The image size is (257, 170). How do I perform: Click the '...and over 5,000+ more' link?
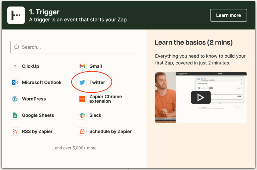click(x=74, y=148)
